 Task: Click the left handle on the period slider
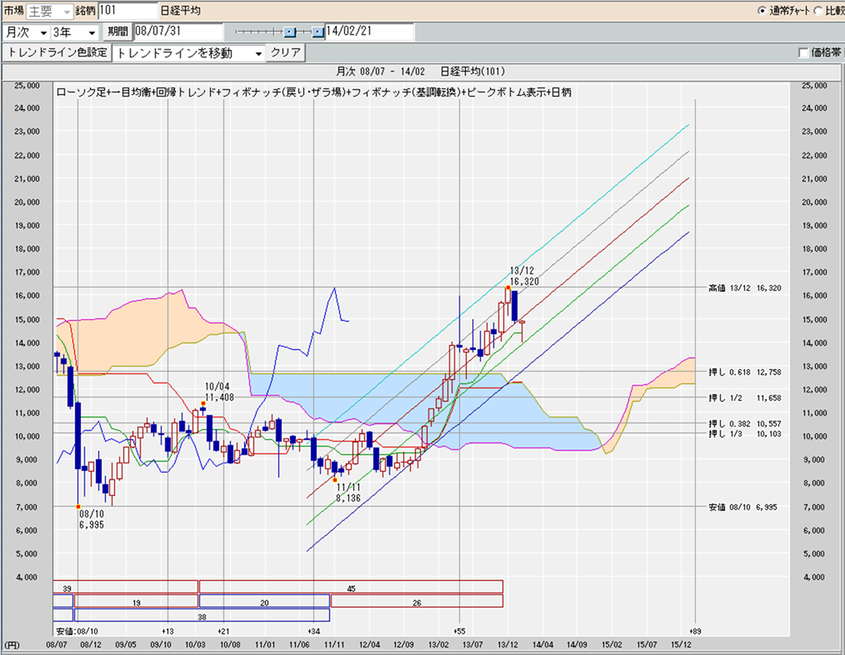[x=290, y=32]
